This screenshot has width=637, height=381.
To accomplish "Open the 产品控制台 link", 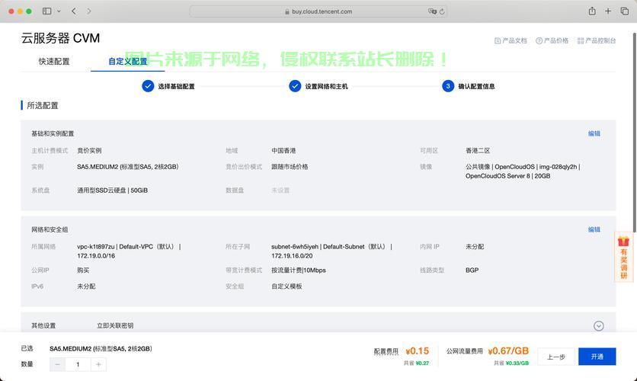I will click(597, 40).
